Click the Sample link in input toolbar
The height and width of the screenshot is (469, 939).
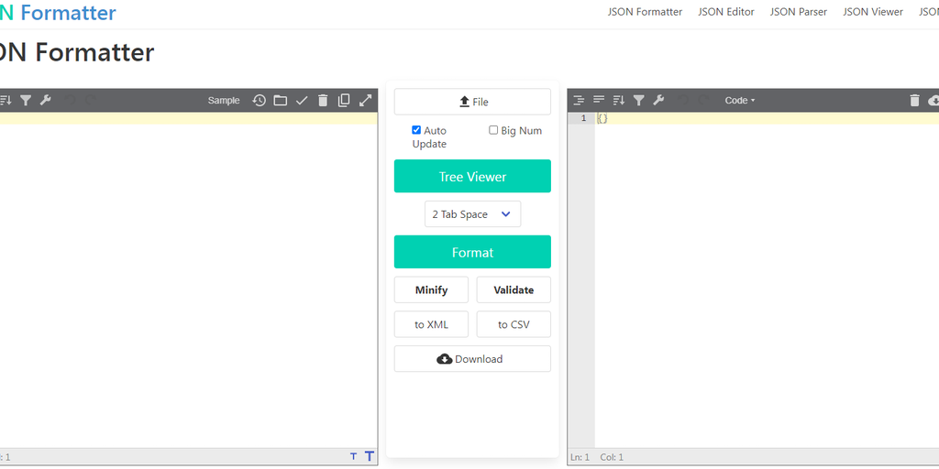coord(224,101)
